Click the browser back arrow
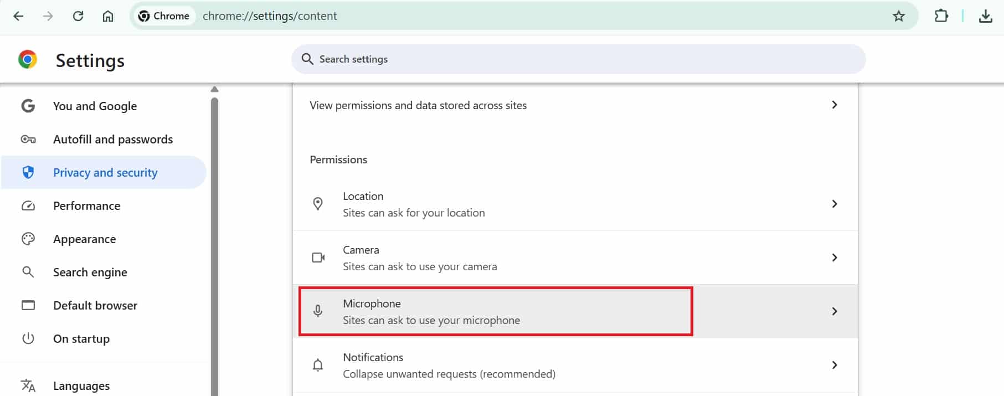1004x396 pixels. 18,16
